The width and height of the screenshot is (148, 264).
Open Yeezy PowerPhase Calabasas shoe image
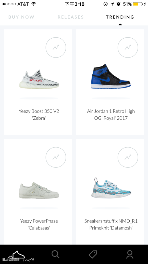(x=39, y=190)
